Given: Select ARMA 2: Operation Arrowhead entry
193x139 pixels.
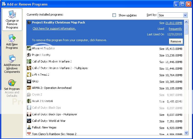Looking at the screenshot, I should [x=52, y=88].
